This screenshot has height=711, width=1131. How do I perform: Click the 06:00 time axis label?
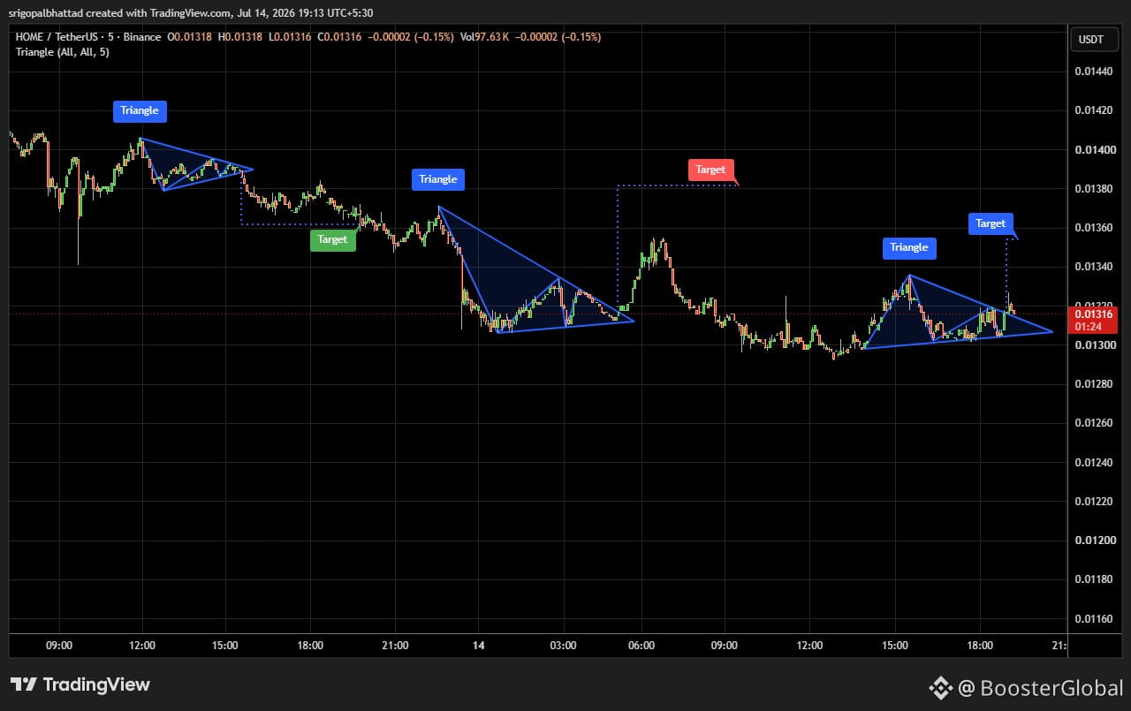tap(641, 646)
